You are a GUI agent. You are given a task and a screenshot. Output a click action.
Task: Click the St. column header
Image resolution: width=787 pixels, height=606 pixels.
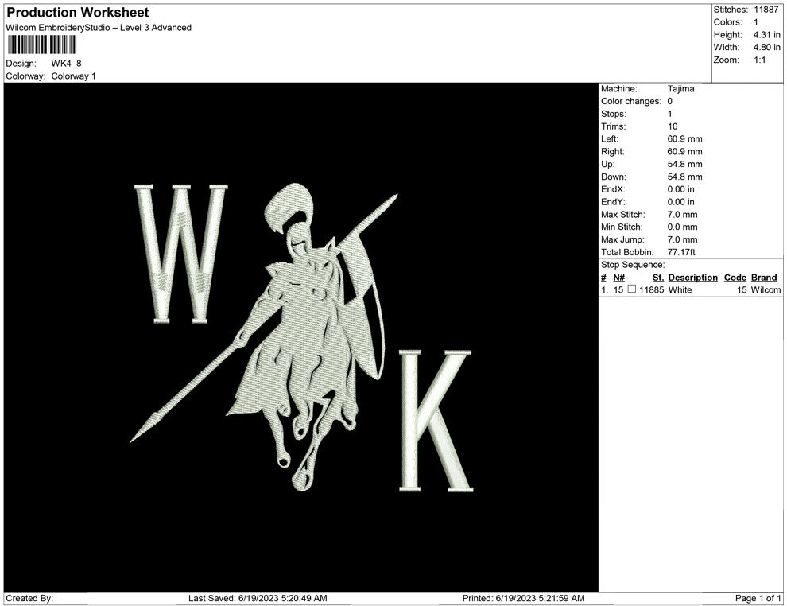pyautogui.click(x=657, y=278)
